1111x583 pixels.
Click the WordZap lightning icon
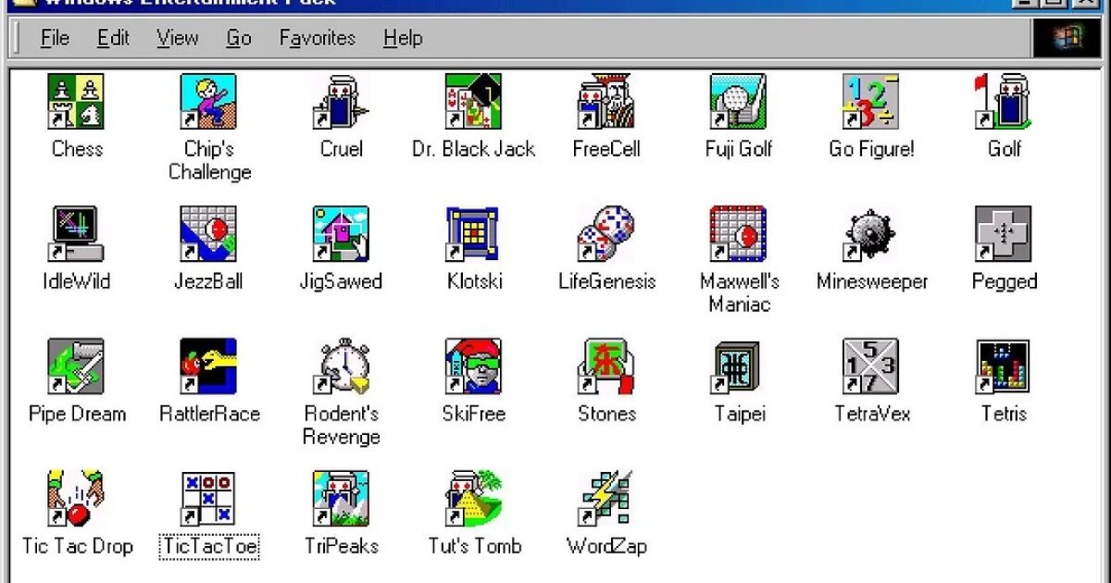pyautogui.click(x=606, y=499)
